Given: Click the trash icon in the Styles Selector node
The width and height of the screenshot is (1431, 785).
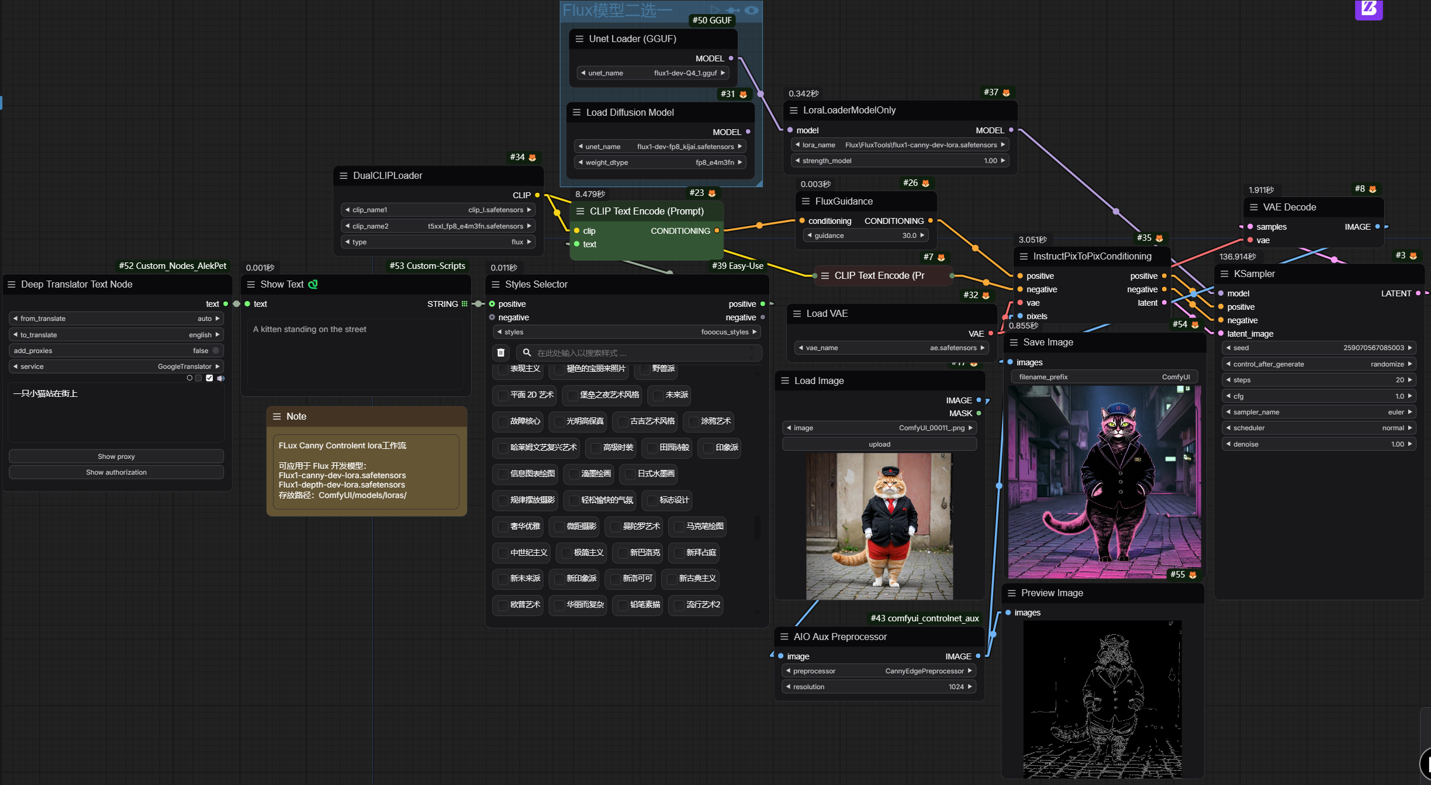Looking at the screenshot, I should [501, 352].
